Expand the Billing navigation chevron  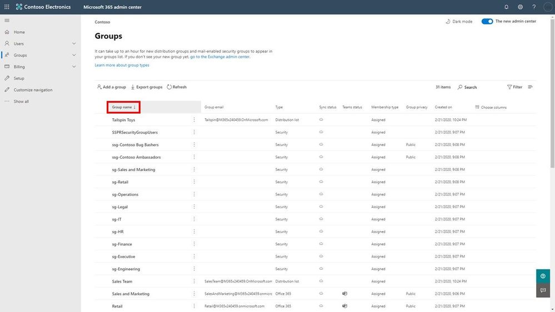point(74,67)
